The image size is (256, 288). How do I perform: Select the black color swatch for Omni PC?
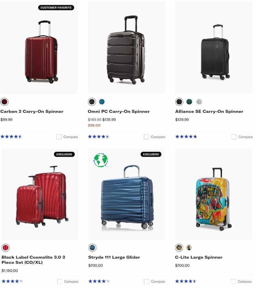coord(92,101)
